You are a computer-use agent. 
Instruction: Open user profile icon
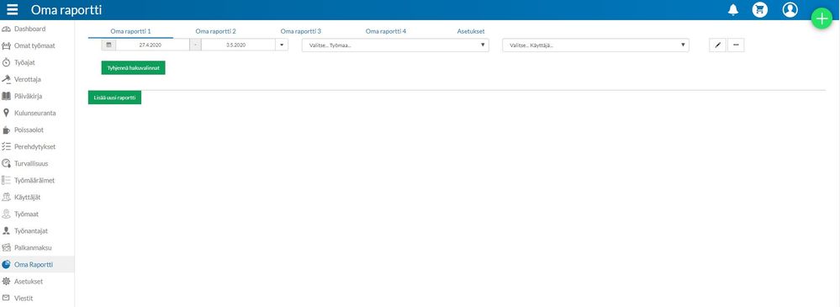tap(790, 9)
